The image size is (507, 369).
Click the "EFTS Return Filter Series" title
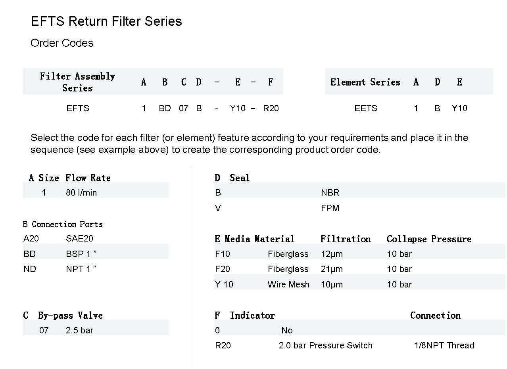click(x=106, y=21)
